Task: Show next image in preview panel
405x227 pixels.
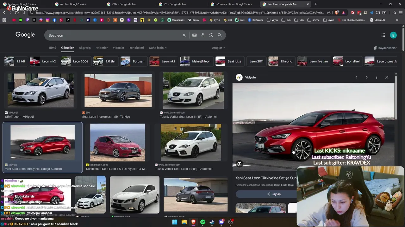Action: coord(366,77)
